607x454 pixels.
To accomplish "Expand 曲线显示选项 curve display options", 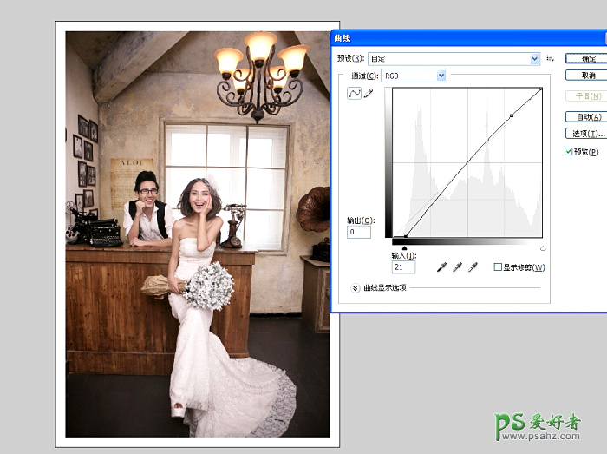I will tap(356, 287).
